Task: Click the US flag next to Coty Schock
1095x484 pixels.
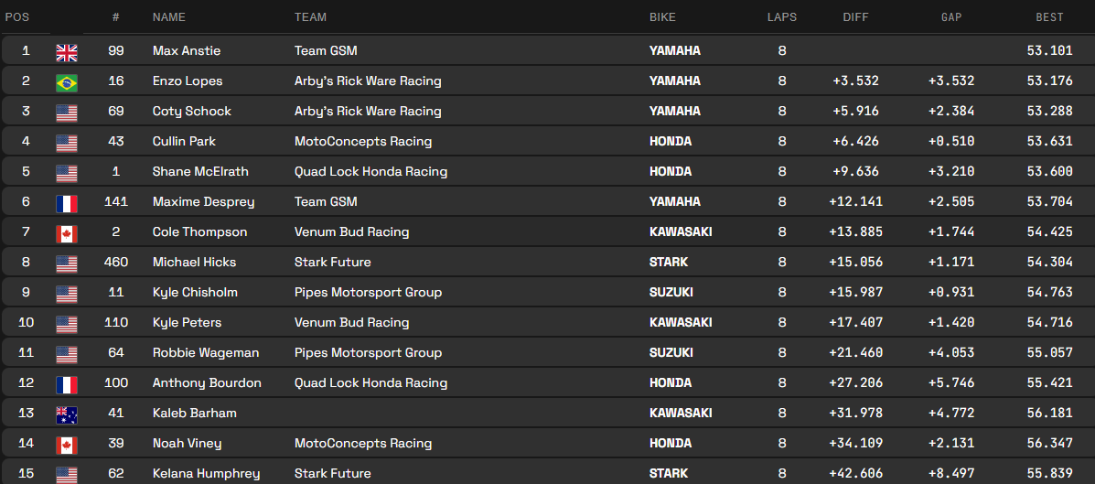Action: [x=67, y=113]
